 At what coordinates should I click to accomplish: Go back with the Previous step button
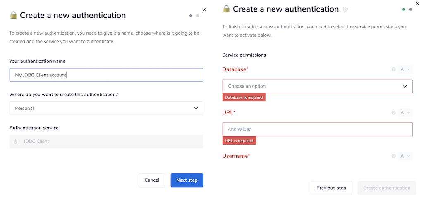point(331,188)
